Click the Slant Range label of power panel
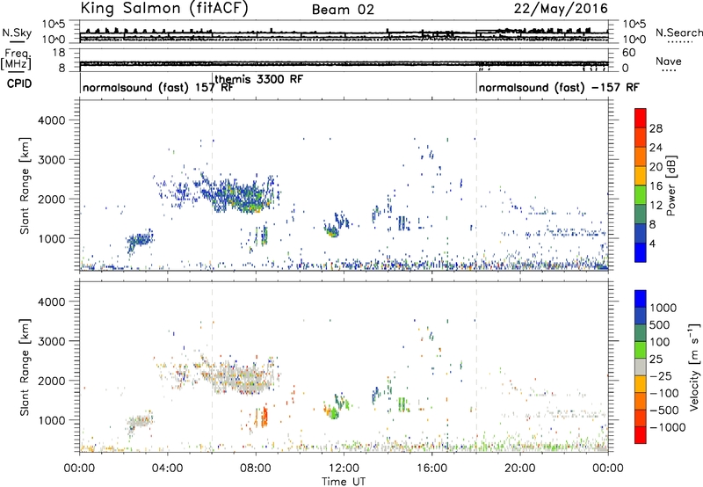 click(25, 185)
